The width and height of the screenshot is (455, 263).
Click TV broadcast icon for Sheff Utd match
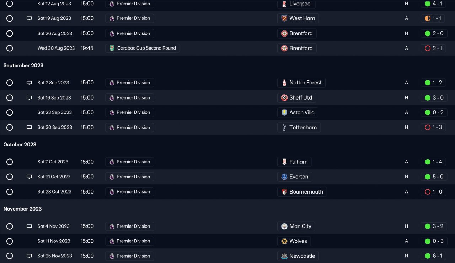click(x=29, y=98)
